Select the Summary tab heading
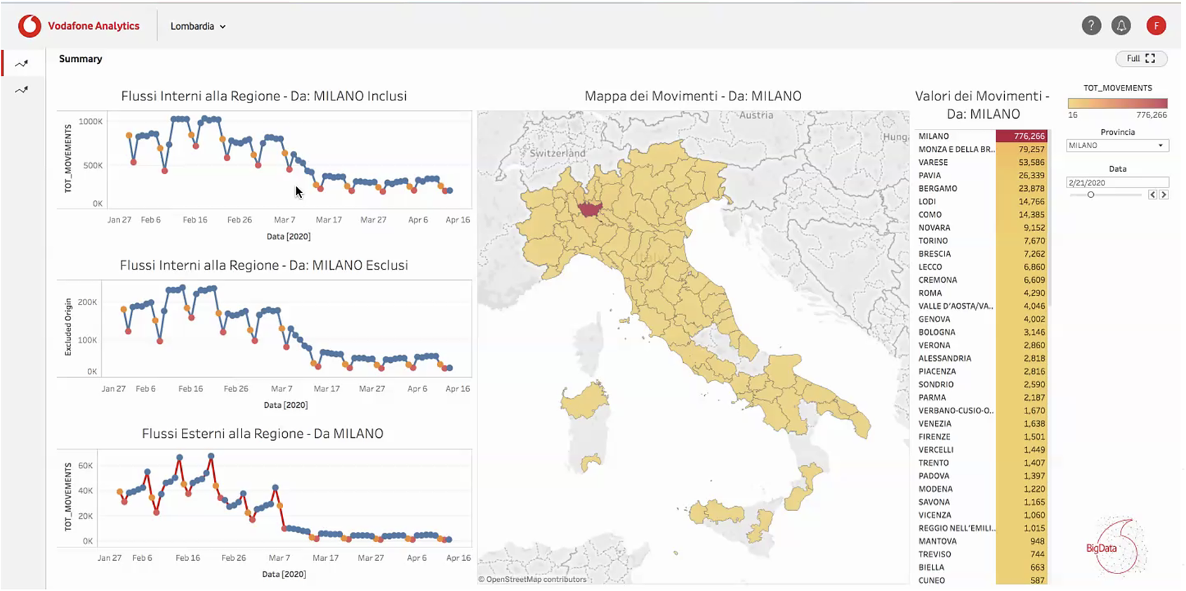1186x591 pixels. pos(80,59)
